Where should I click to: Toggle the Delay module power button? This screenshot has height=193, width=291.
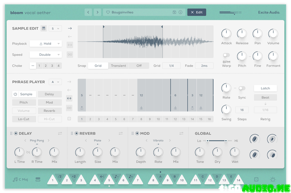[x=16, y=133]
